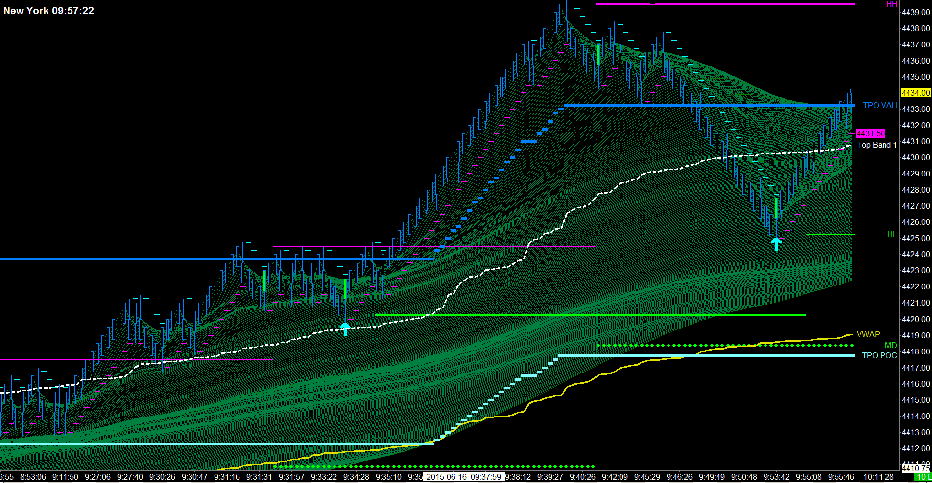Click the 9:38:12 time axis label
The width and height of the screenshot is (932, 483).
point(518,477)
